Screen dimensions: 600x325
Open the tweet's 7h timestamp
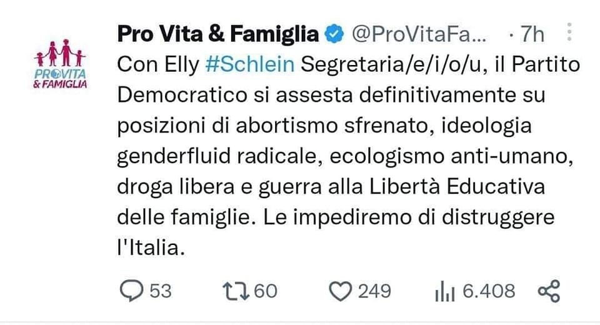click(x=532, y=35)
